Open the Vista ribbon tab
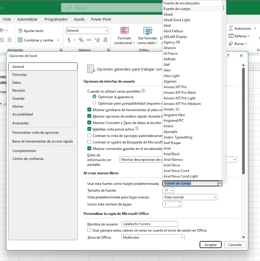Screen dimensions: 260x261 pos(7,19)
